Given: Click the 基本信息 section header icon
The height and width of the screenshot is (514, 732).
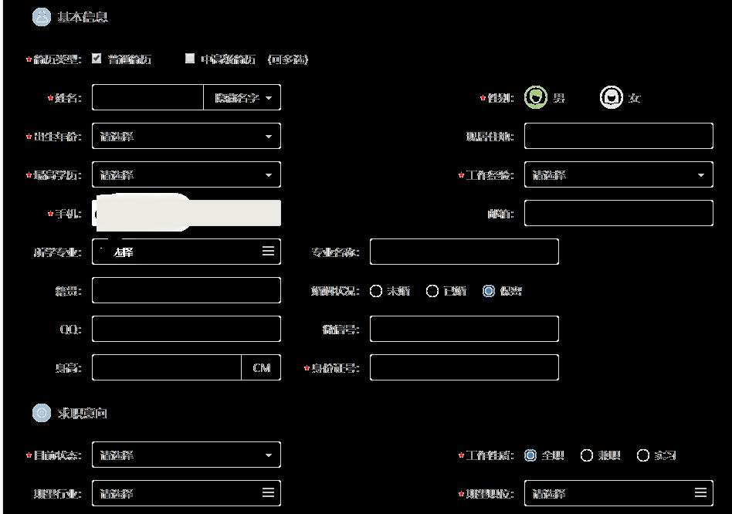Looking at the screenshot, I should click(x=41, y=17).
